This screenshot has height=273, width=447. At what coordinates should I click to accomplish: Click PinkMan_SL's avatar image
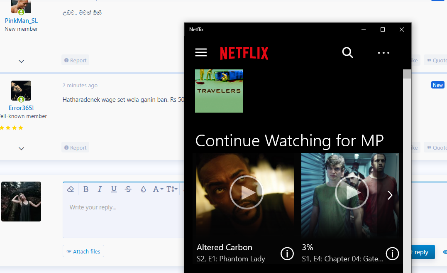click(x=21, y=7)
